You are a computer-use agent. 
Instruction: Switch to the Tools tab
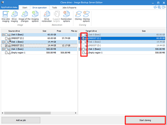54,8
